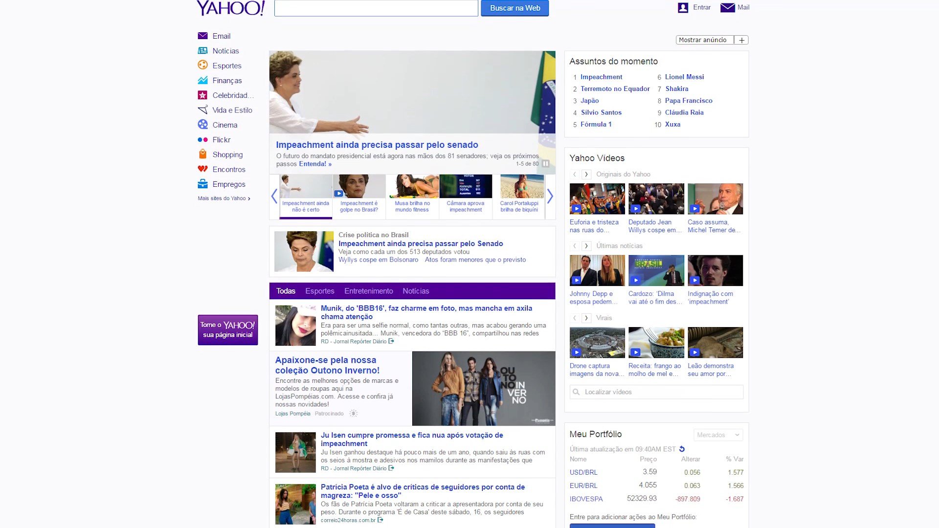Screen dimensions: 939x528
Task: Open the Shopping bag icon
Action: (x=202, y=154)
